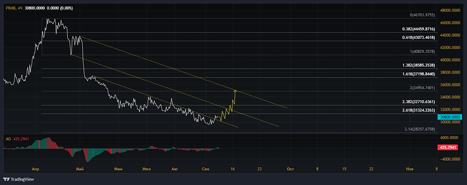
Task: Click the TradingView logo
Action: point(19,179)
